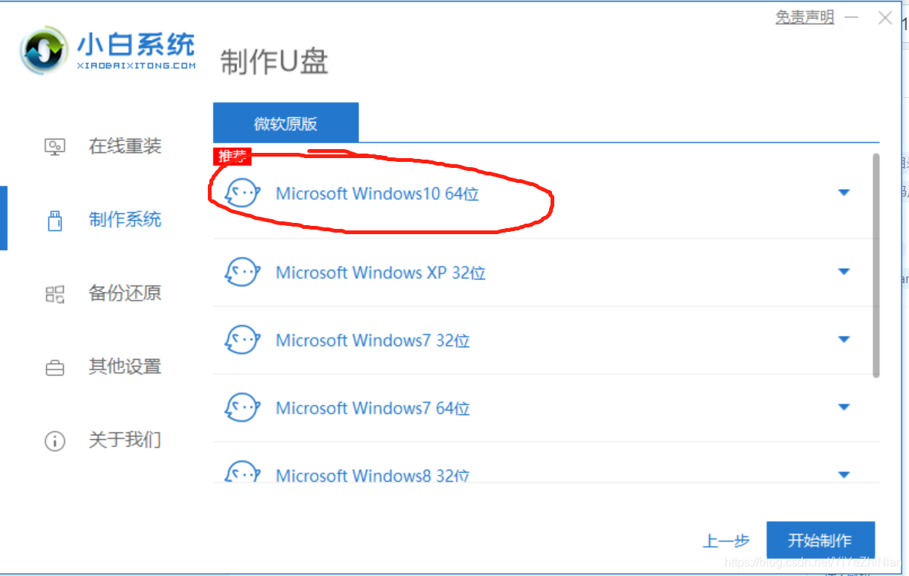The image size is (909, 576).
Task: Click the 在线重装 monitor icon
Action: (x=55, y=146)
